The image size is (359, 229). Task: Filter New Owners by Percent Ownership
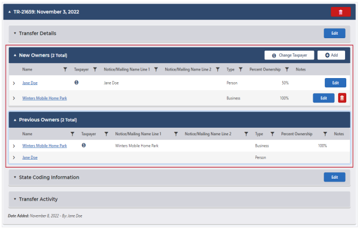pyautogui.click(x=287, y=69)
